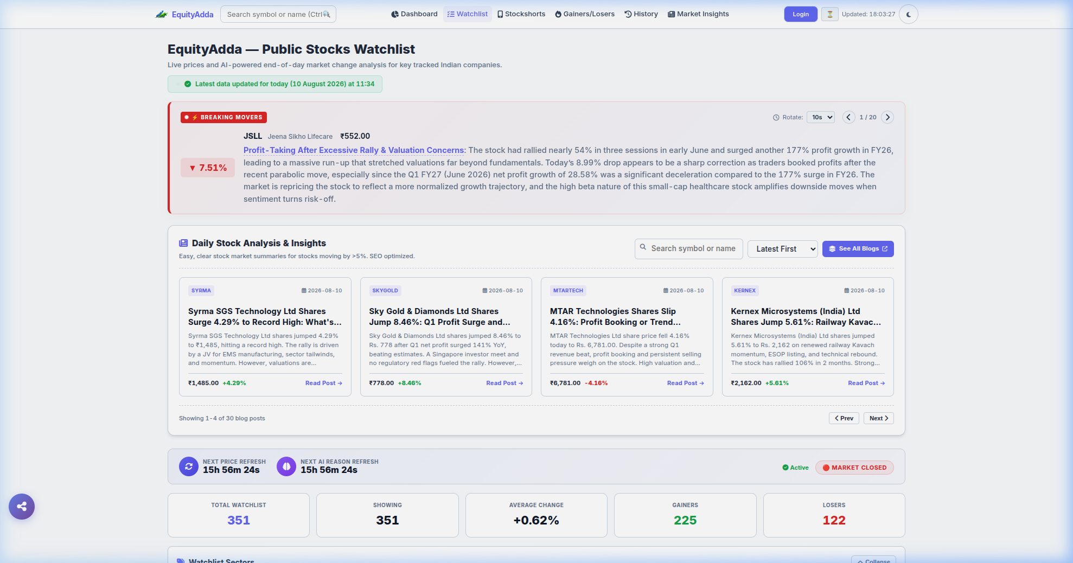Click the SKYGOLD ticker tag
1073x563 pixels.
(385, 291)
